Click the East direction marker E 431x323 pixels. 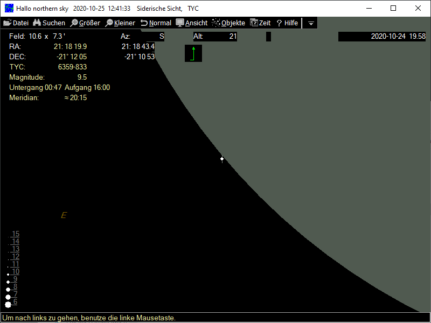[x=64, y=215]
